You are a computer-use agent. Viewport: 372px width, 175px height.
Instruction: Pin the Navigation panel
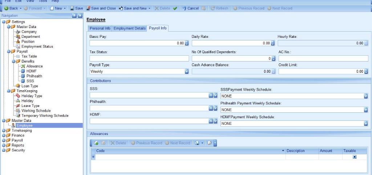(x=74, y=15)
